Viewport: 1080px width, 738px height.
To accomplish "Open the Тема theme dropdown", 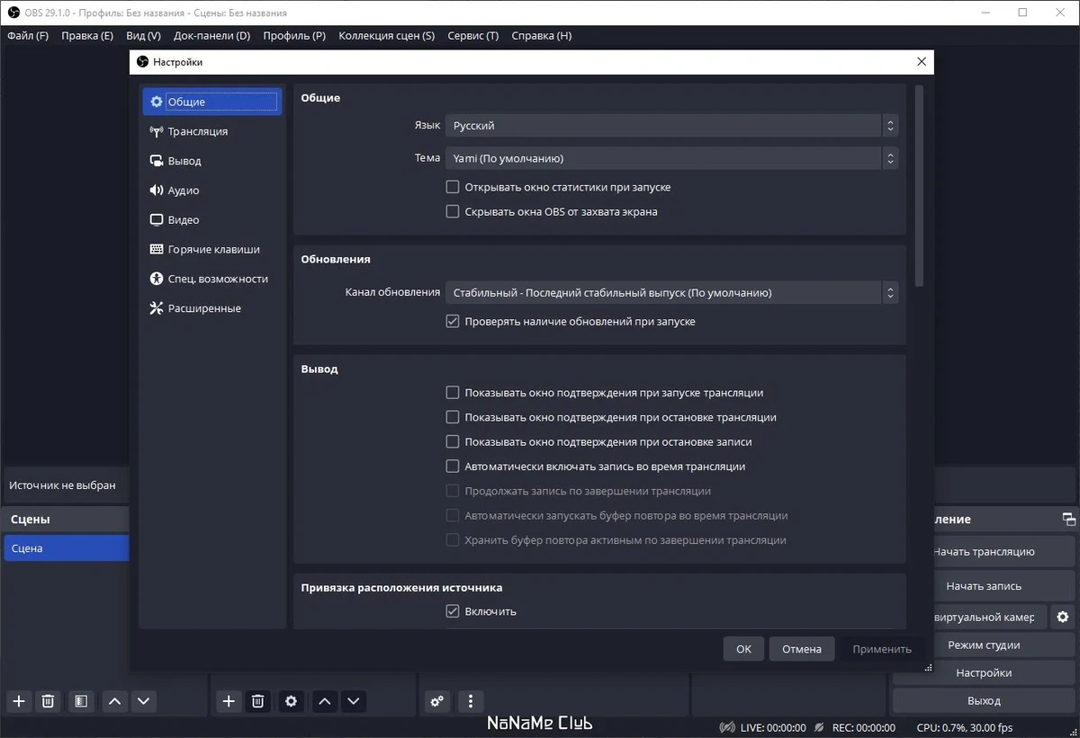I will (671, 158).
